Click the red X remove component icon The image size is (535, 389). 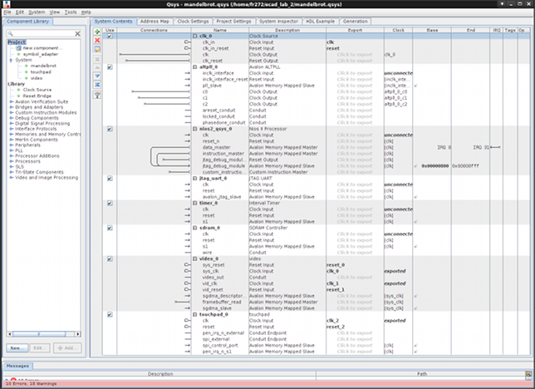pyautogui.click(x=96, y=41)
